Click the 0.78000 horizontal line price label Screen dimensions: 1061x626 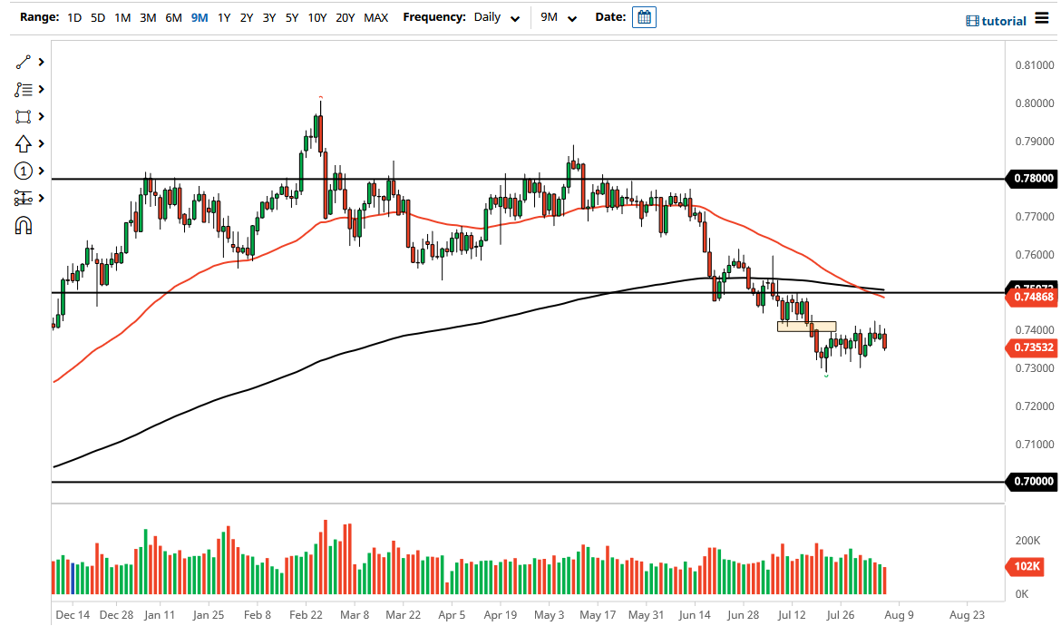click(x=1033, y=179)
